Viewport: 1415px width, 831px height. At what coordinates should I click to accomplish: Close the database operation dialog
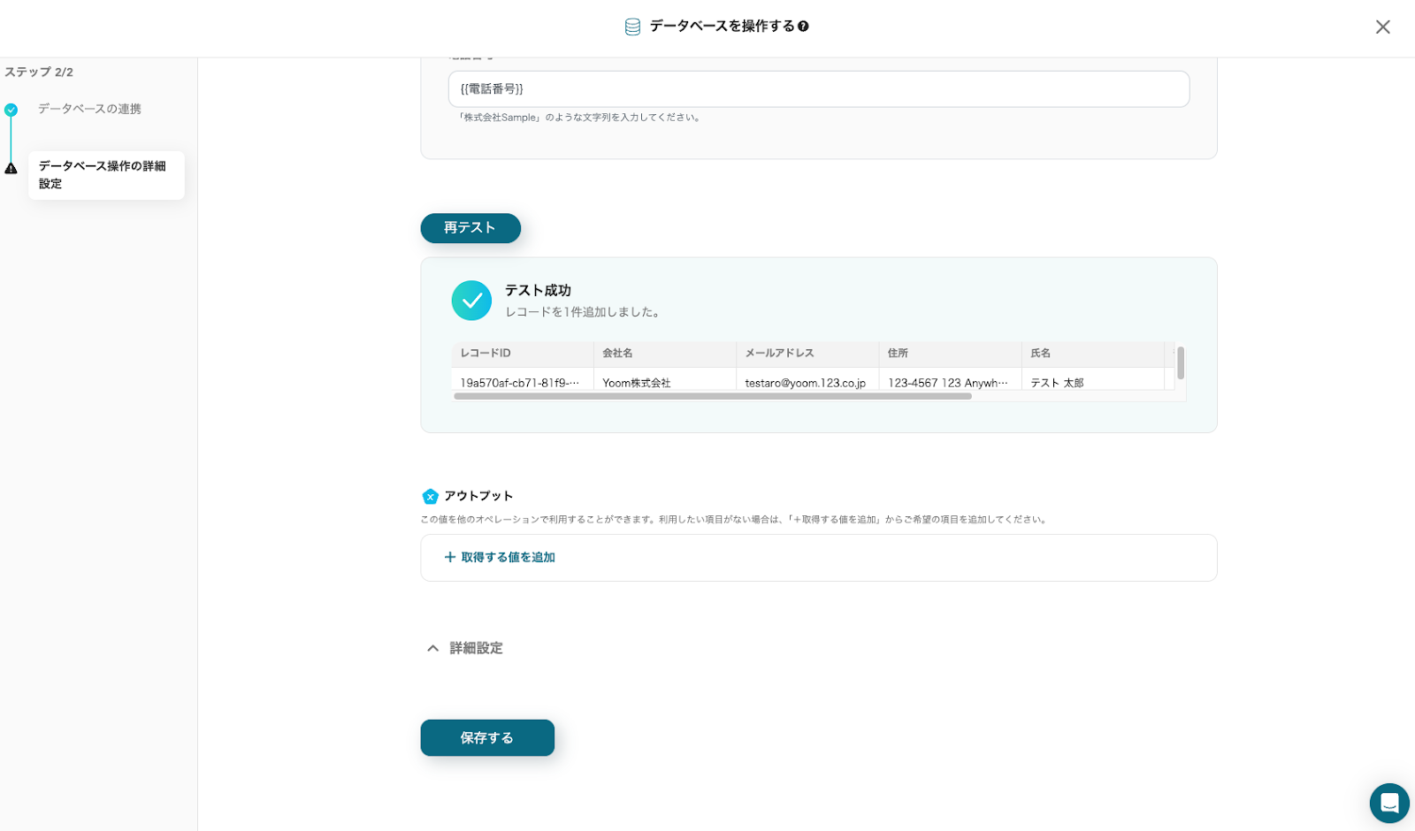click(1382, 27)
